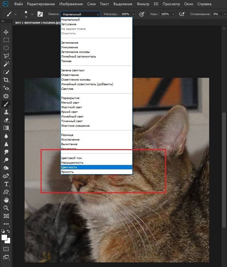Select the Rectangular Marquee tool
227x267 pixels.
pos(6,40)
